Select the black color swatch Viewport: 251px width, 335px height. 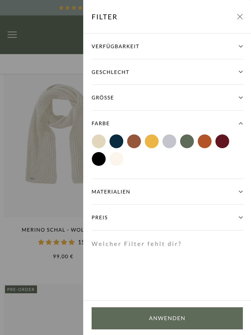tap(99, 159)
